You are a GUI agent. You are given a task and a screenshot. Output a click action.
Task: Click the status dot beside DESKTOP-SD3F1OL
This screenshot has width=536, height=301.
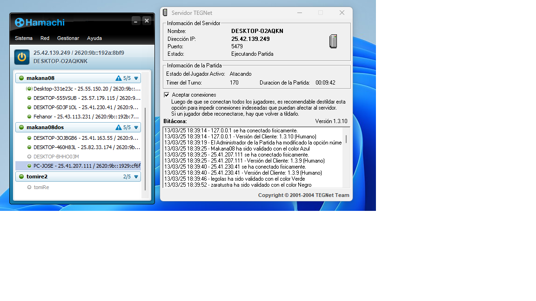(29, 107)
